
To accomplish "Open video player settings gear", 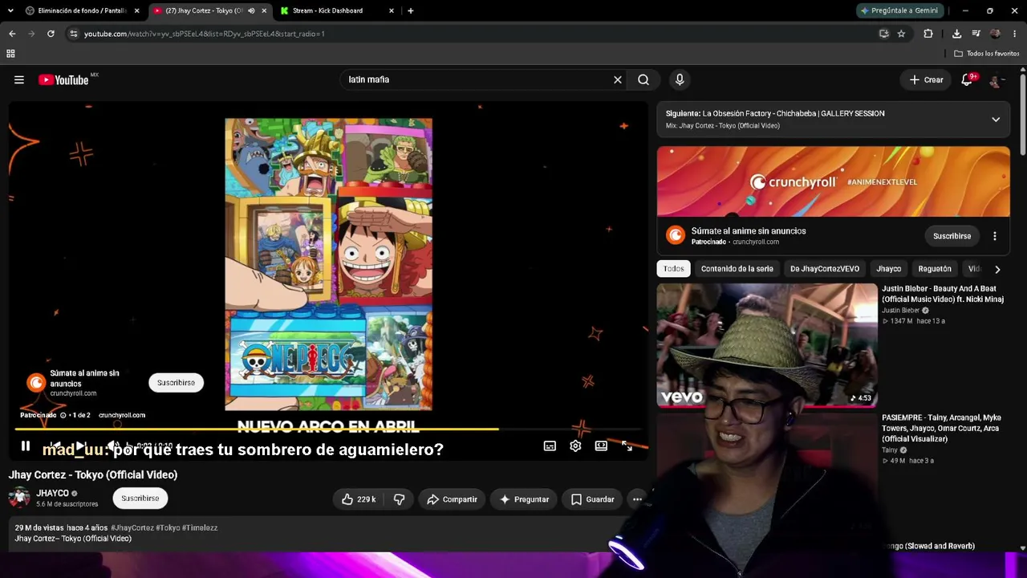I will pos(575,446).
